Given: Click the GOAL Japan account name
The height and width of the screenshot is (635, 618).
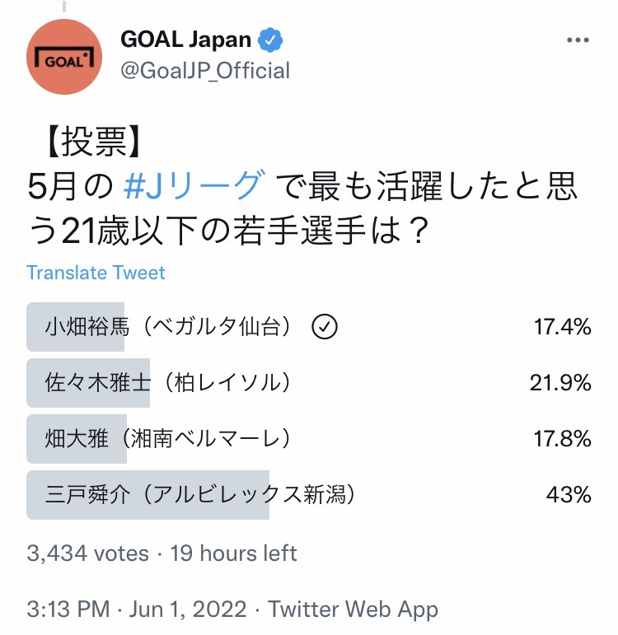Looking at the screenshot, I should click(187, 39).
